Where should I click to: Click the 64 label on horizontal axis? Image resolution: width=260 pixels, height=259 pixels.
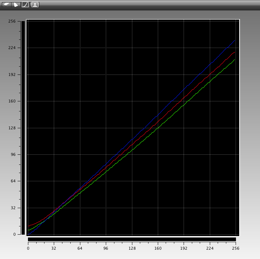point(80,248)
